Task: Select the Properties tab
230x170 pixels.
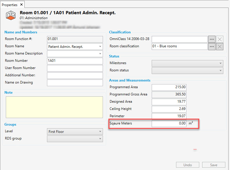Action: click(10, 5)
